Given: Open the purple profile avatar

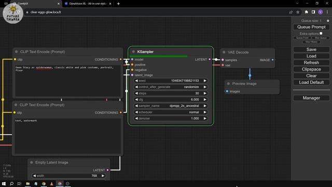Looking at the screenshot, I should tap(321, 12).
